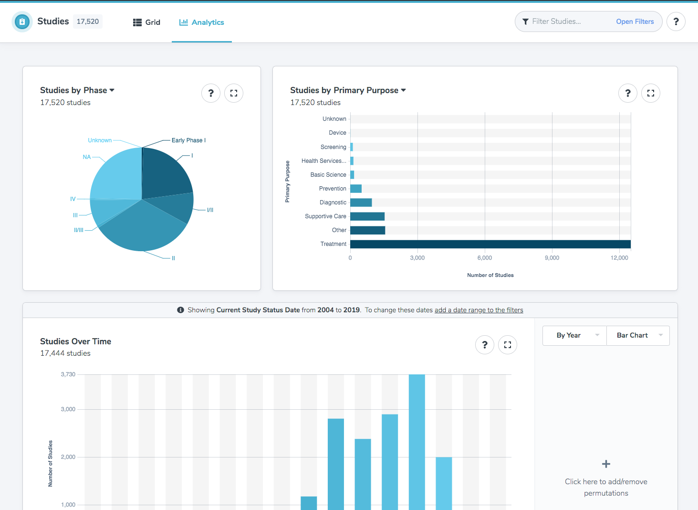698x510 pixels.
Task: Open the Studies by Primary Purpose dropdown
Action: (348, 90)
